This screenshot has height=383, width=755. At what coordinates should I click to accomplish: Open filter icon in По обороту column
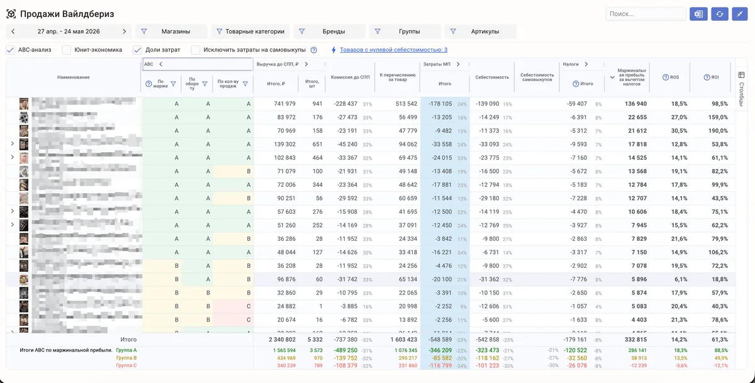(204, 84)
